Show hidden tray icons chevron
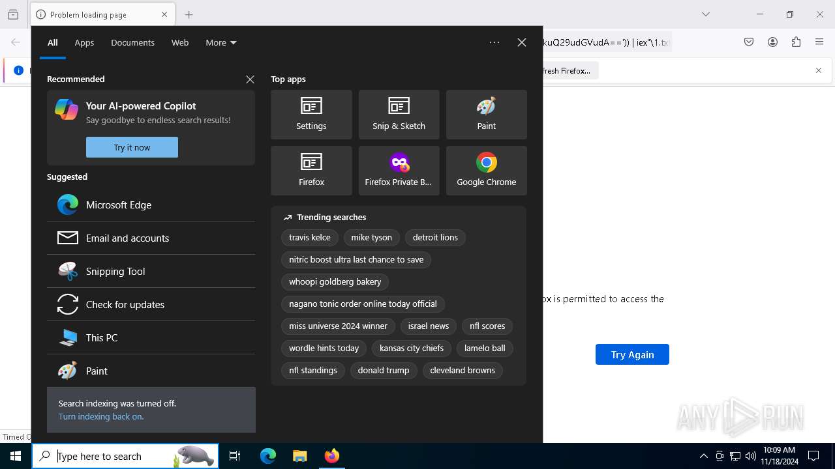The image size is (835, 469). point(703,456)
